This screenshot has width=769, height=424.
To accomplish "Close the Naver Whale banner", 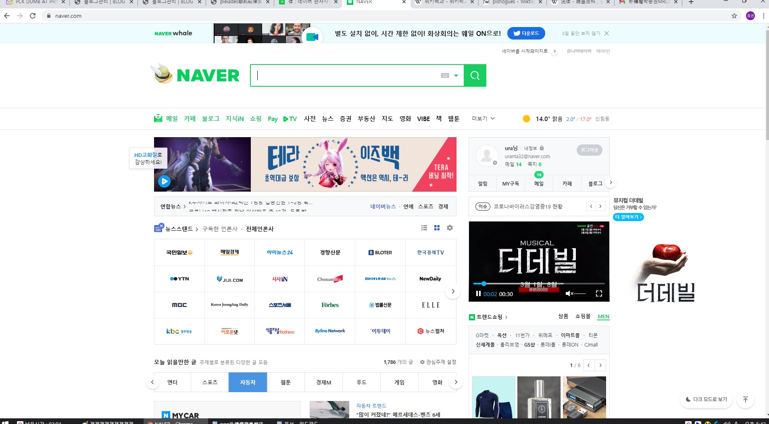I will pyautogui.click(x=606, y=33).
